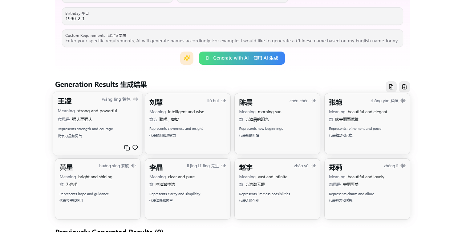Viewport: 462px width, 232px height.
Task: Select the 赵宇 name heading
Action: [246, 167]
